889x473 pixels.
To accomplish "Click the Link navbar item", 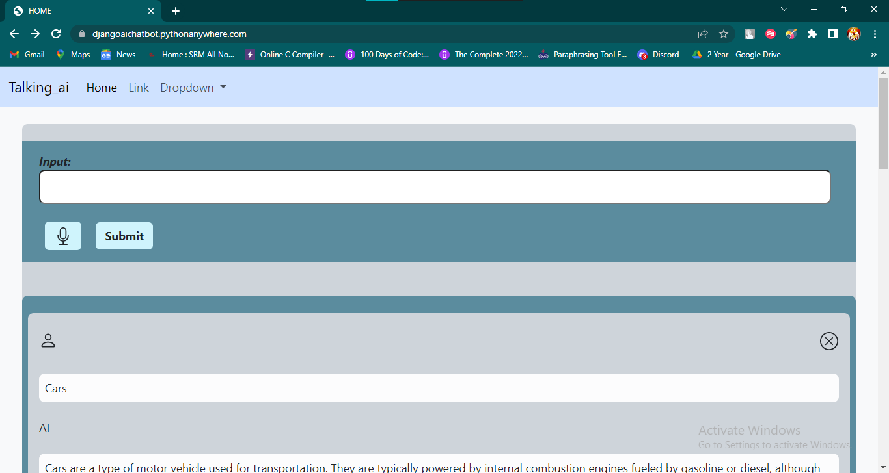I will [x=139, y=88].
